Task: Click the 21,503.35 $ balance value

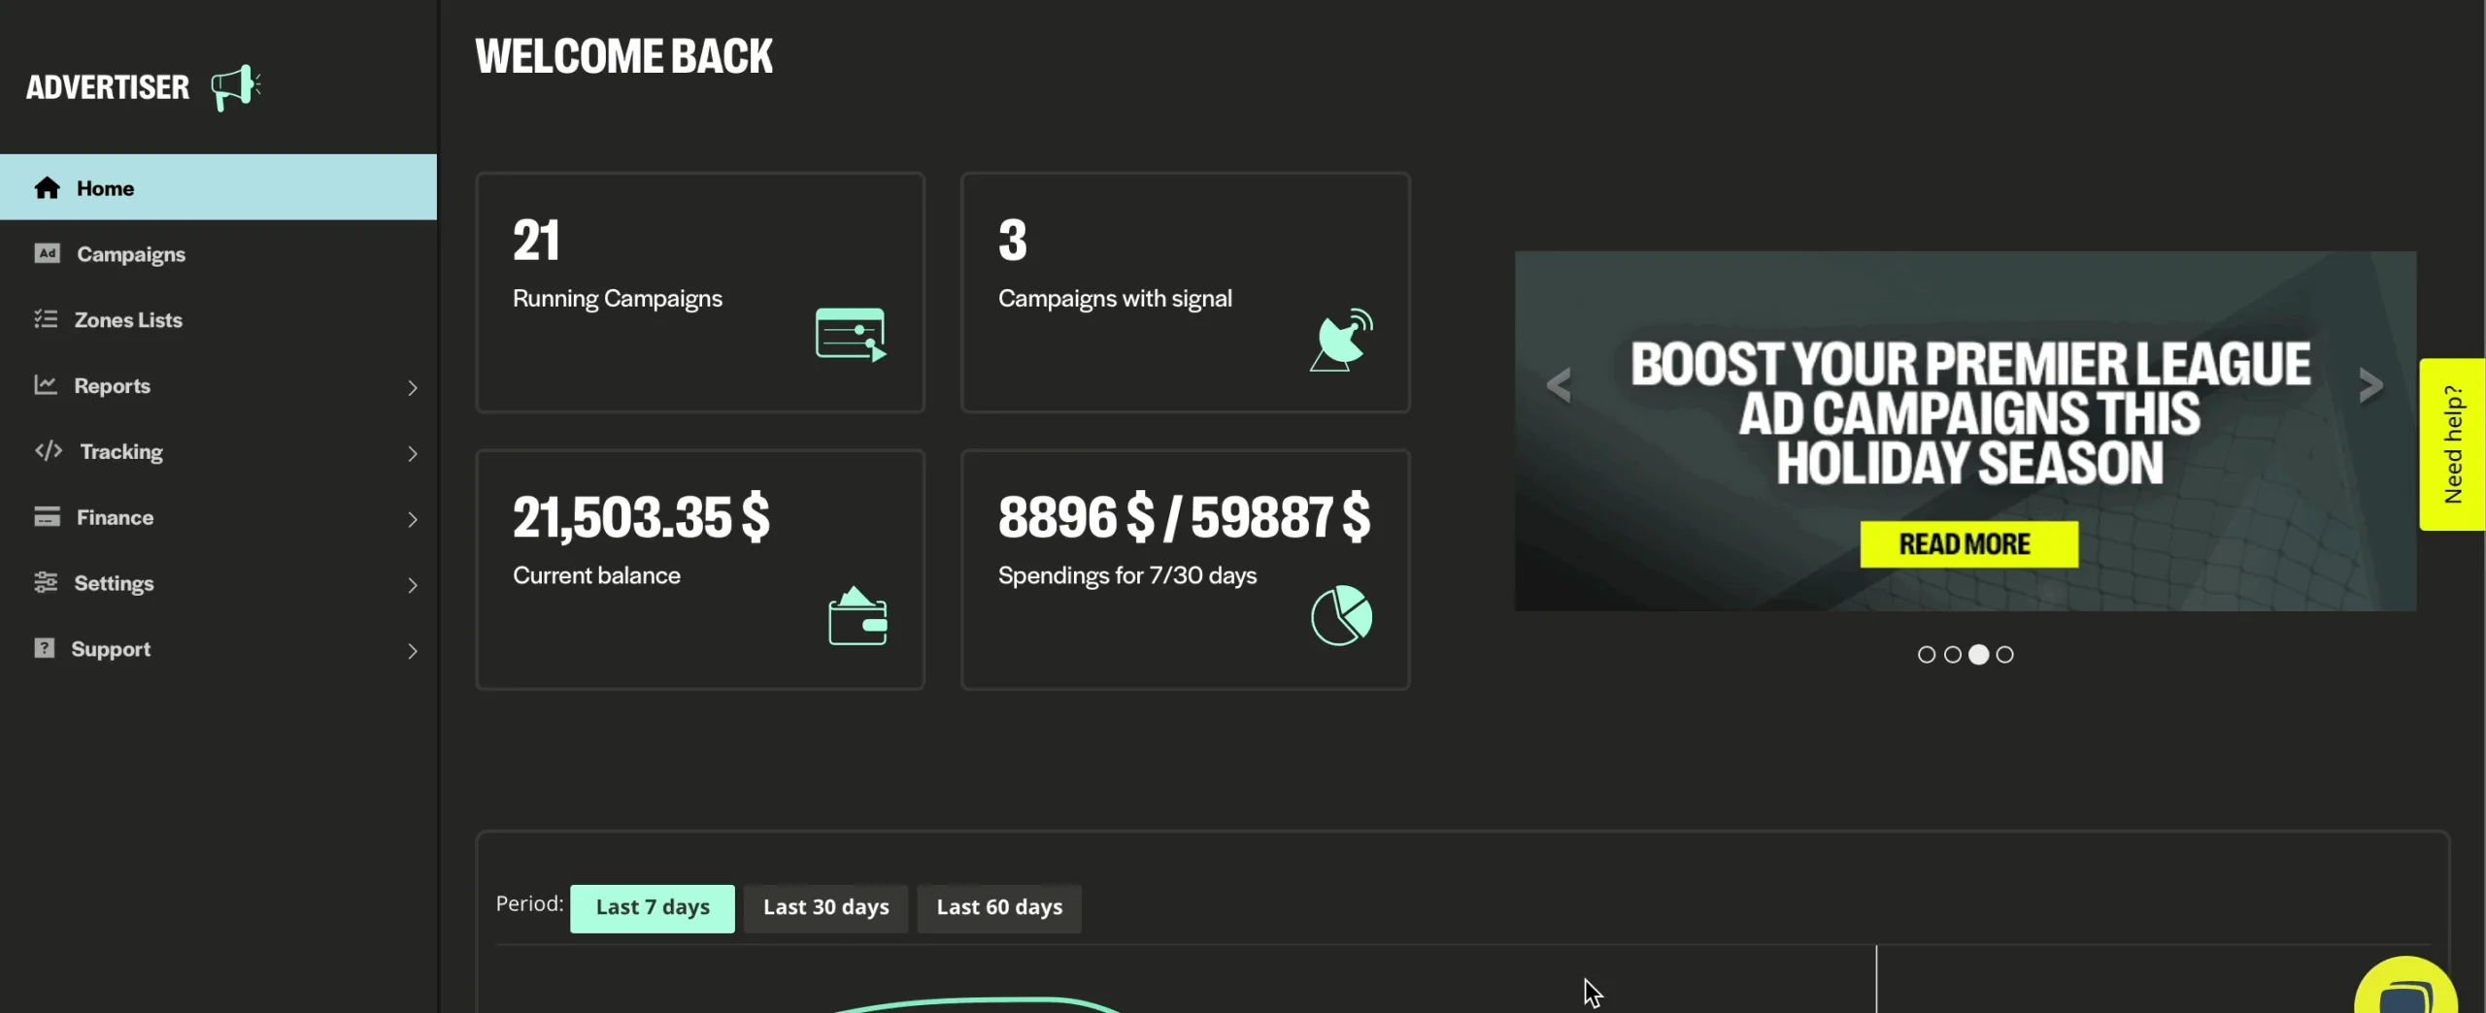Action: (x=641, y=517)
